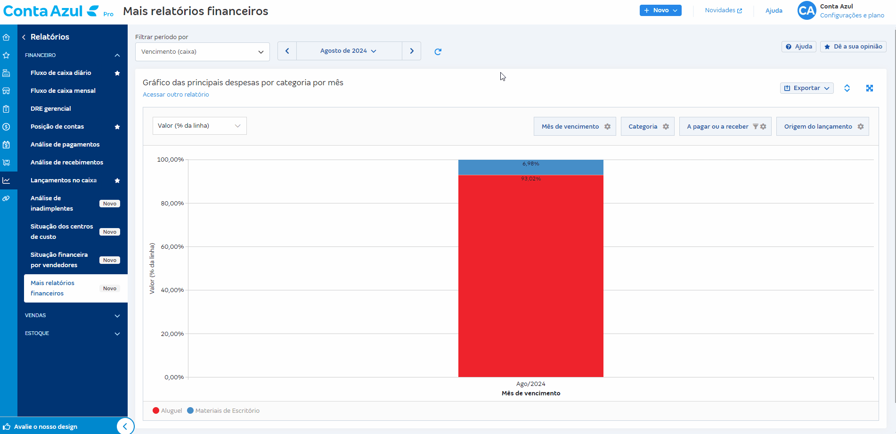The width and height of the screenshot is (896, 434).
Task: Collapse sidebar with round arrow button
Action: coord(125,426)
